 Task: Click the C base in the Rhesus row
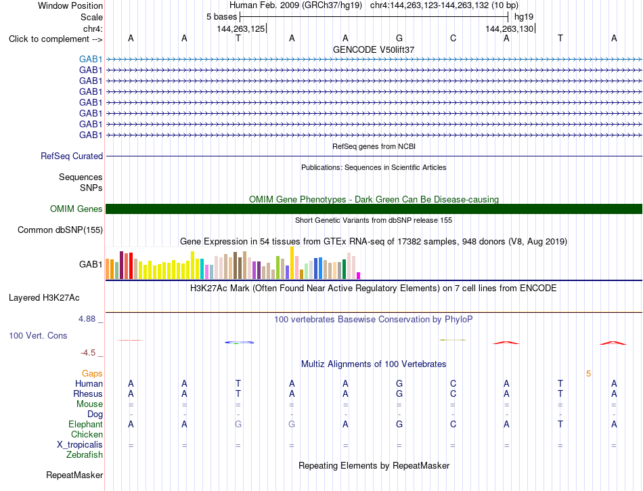(453, 393)
